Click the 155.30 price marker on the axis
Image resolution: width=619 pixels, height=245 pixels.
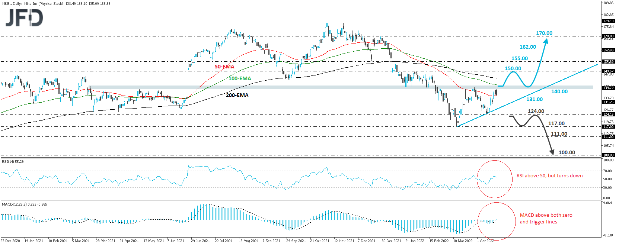(x=609, y=62)
